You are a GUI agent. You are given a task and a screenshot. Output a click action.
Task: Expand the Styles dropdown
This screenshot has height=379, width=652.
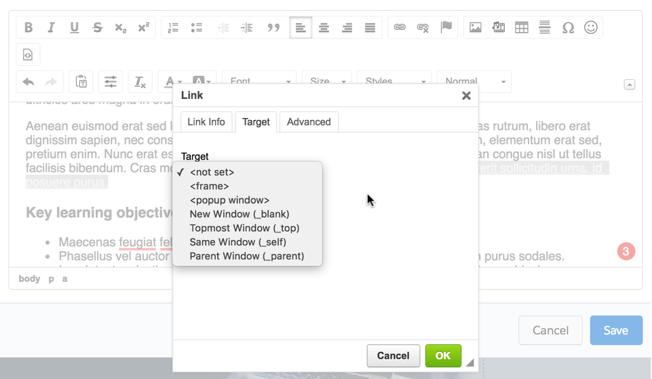pos(394,81)
